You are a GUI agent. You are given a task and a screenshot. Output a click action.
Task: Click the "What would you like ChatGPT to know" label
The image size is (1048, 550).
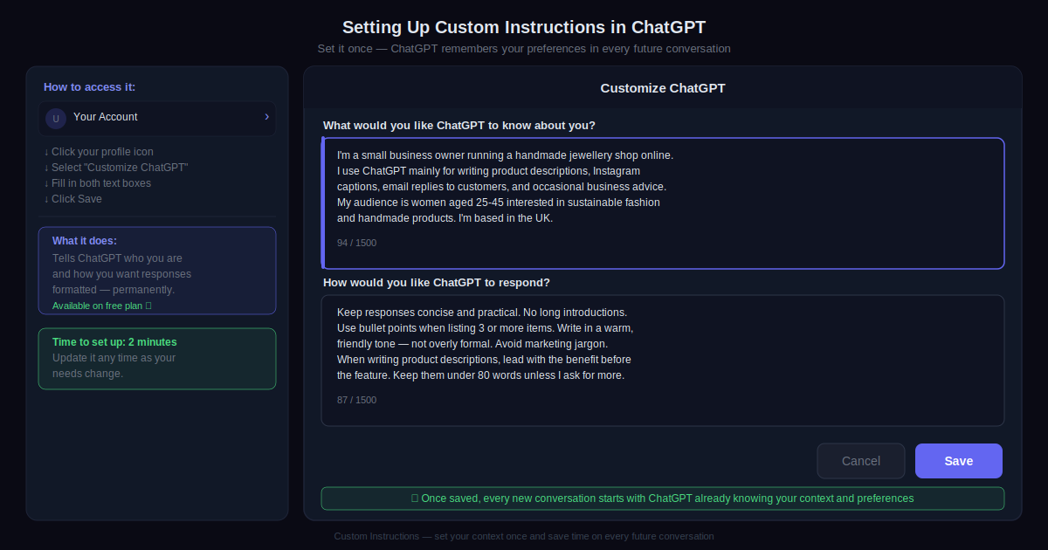coord(459,125)
